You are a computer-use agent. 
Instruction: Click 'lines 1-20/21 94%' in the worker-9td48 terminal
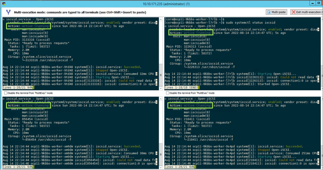(18, 88)
